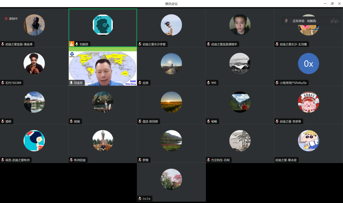This screenshot has width=343, height=203.
Task: Click muted mic icon beside 杨畅
Action: (209, 121)
